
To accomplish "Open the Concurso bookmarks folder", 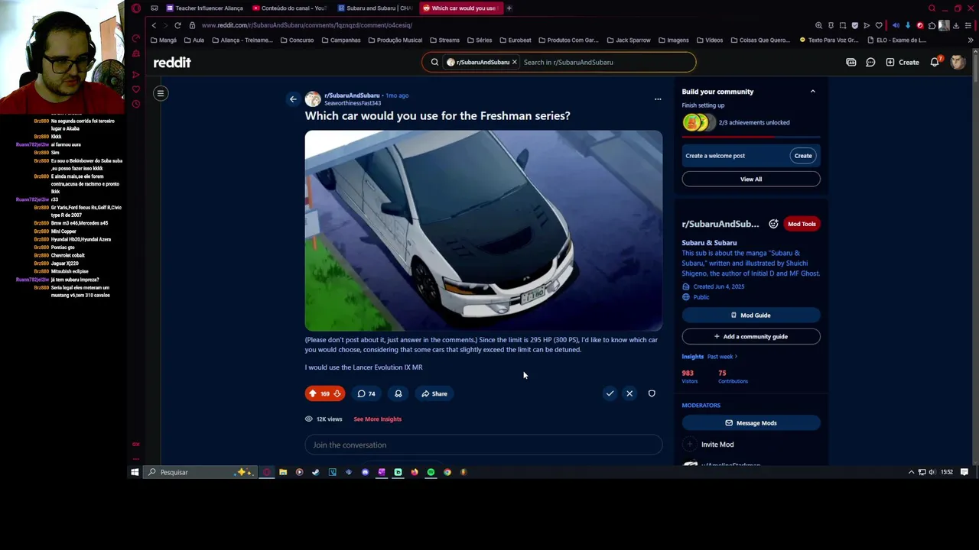I will [x=297, y=40].
